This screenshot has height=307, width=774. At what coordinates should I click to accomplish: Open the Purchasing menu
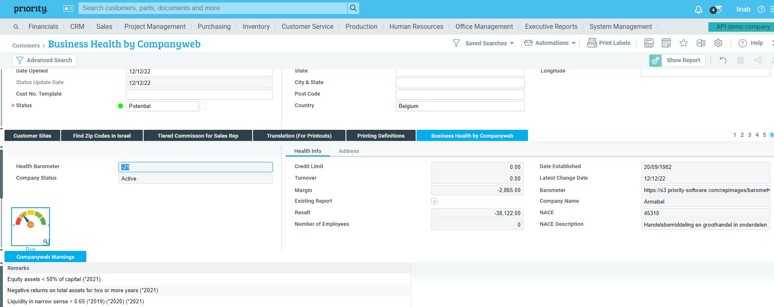214,26
